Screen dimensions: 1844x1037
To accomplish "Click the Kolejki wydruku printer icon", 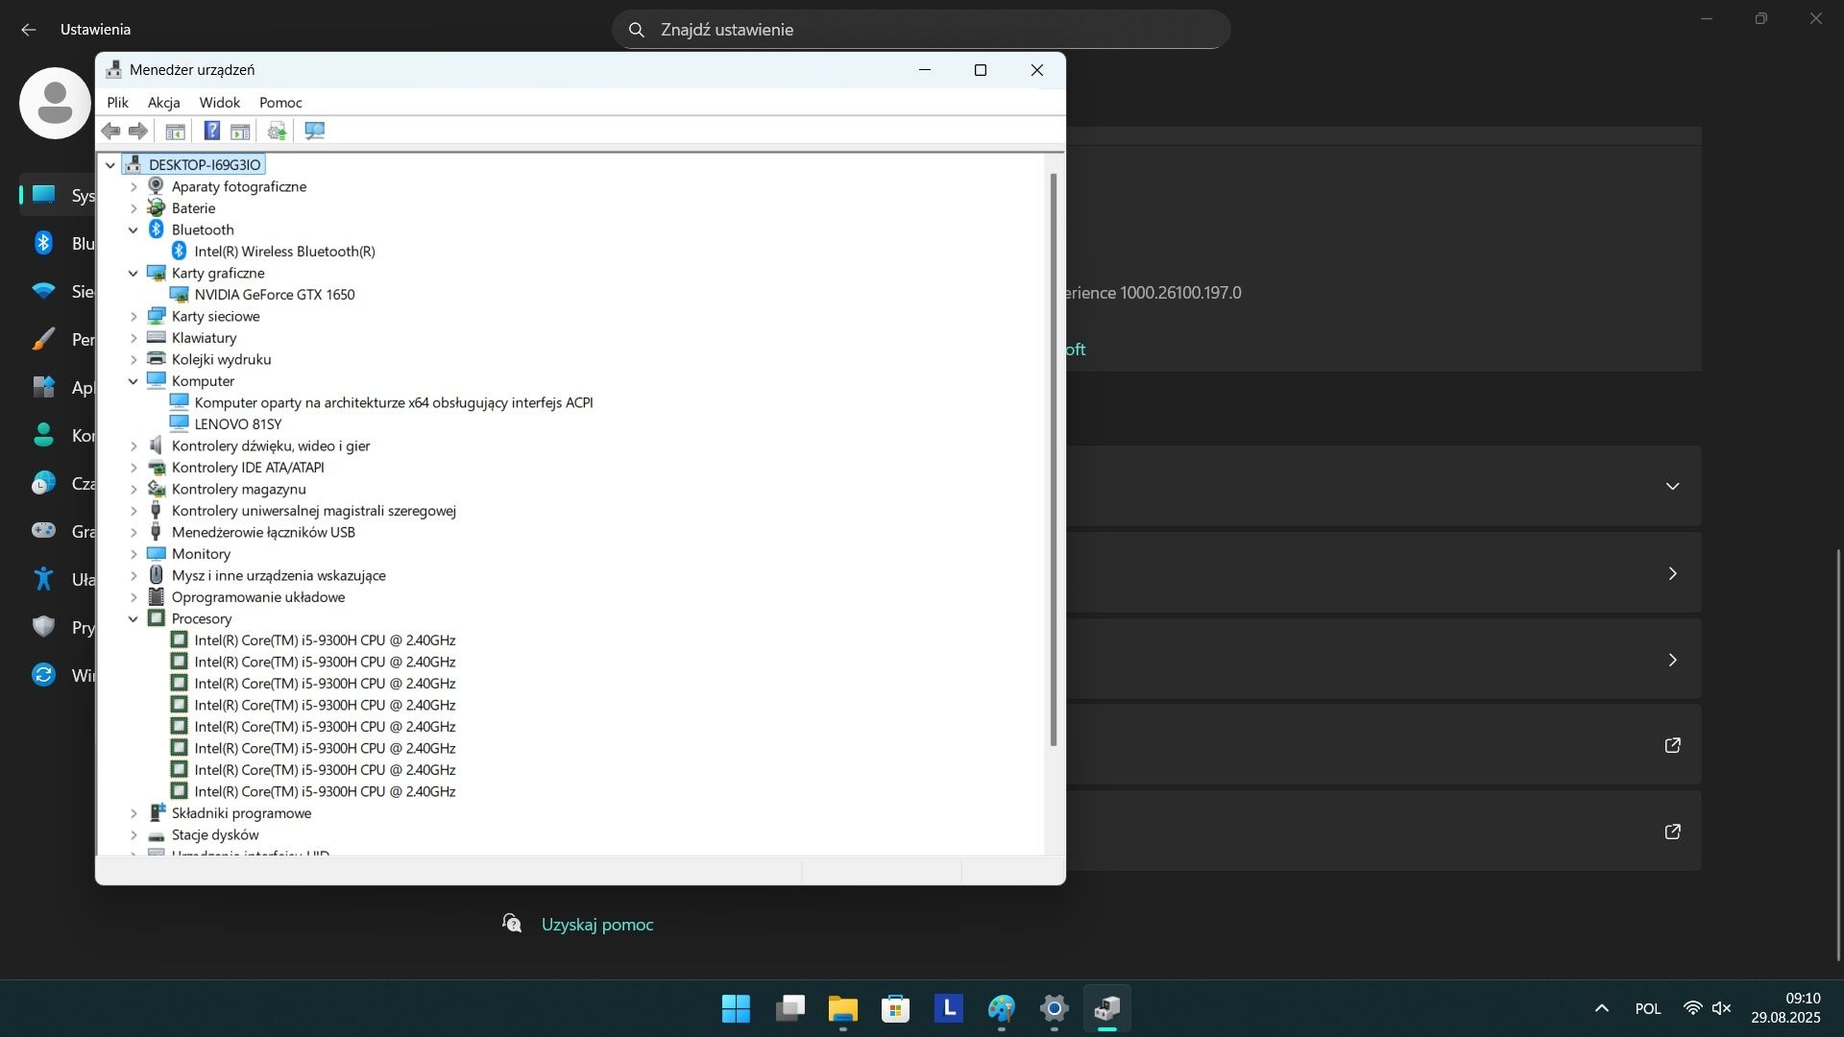I will (157, 359).
